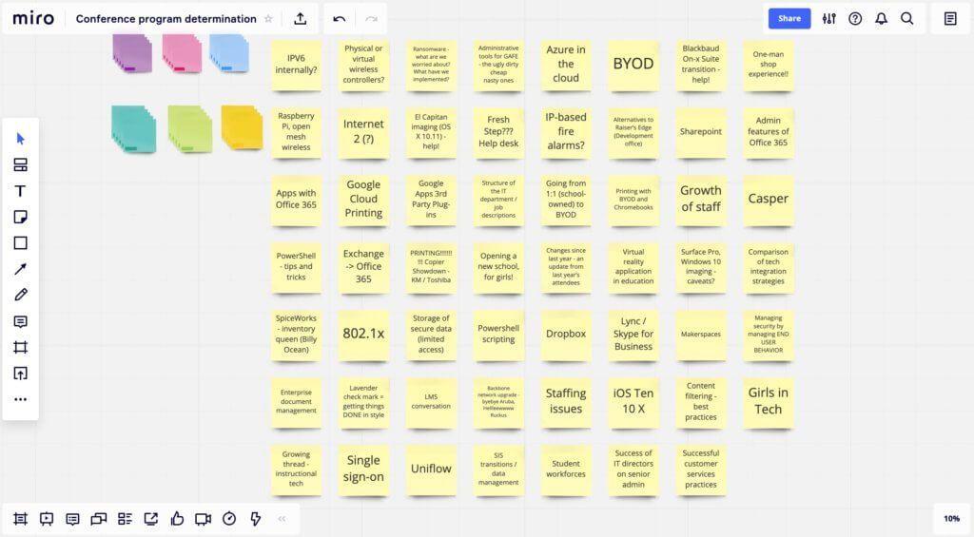
Task: Select the Growth of staff note
Action: point(701,199)
